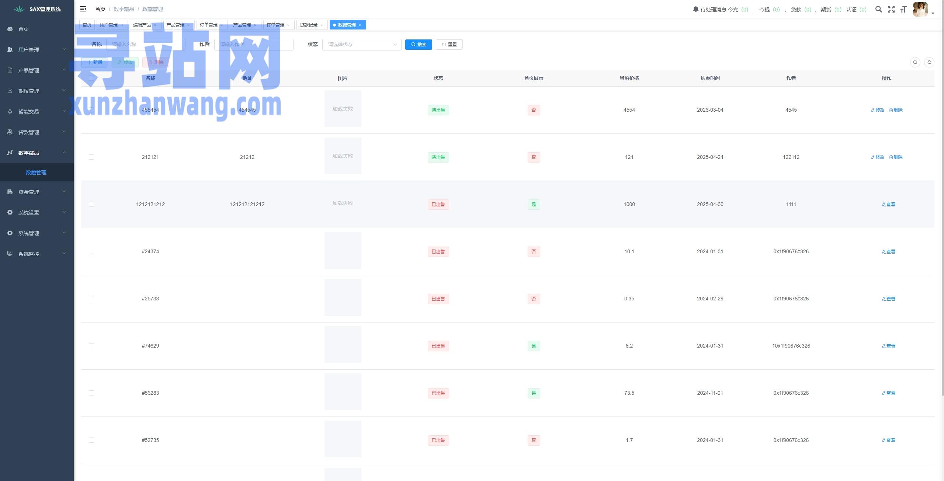This screenshot has width=944, height=481.
Task: Open the user avatar dropdown caret
Action: 933,13
